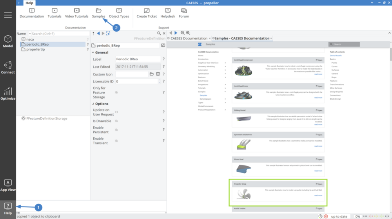Expand Optimization in docs menu
Screen dimensions: 392x219
tap(225, 74)
